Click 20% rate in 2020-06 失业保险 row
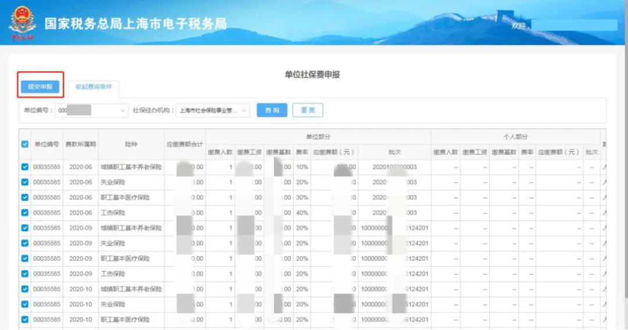The height and width of the screenshot is (330, 628). tap(302, 182)
